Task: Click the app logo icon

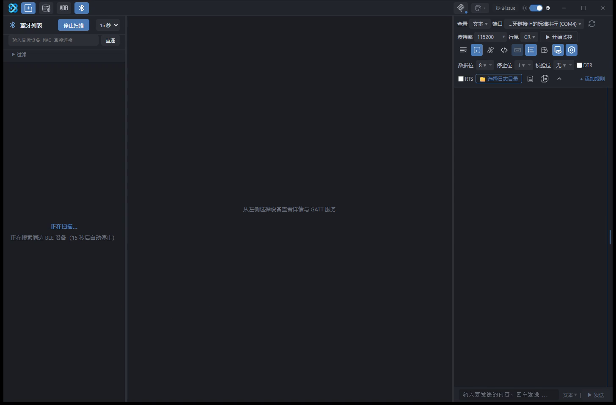Action: [13, 8]
